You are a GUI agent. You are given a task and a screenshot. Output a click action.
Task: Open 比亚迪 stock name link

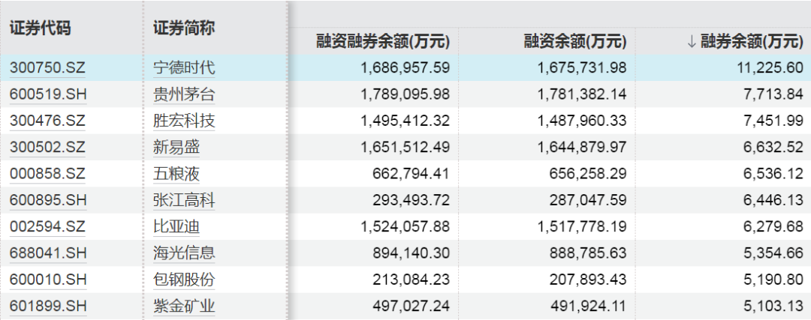click(x=176, y=226)
